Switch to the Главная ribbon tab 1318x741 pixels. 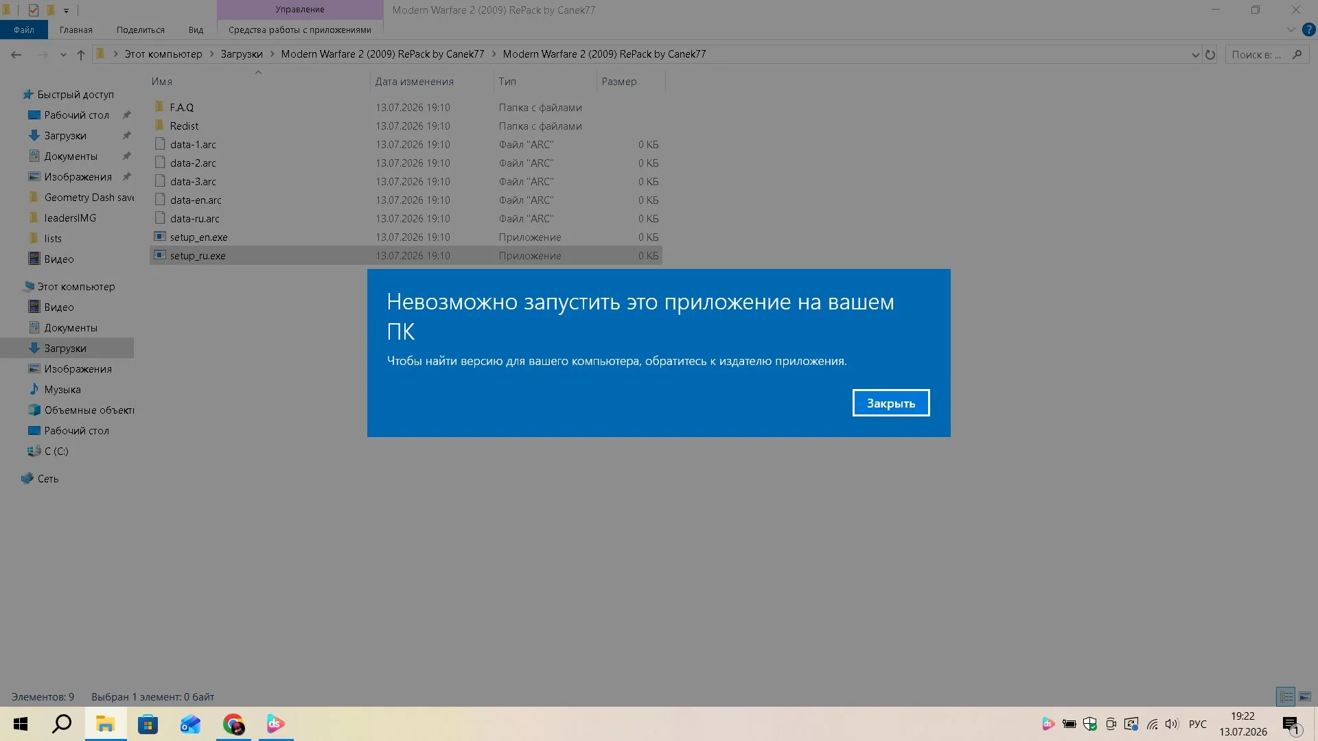pos(76,30)
